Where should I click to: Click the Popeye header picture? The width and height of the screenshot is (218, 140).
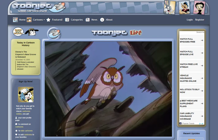coord(184,7)
